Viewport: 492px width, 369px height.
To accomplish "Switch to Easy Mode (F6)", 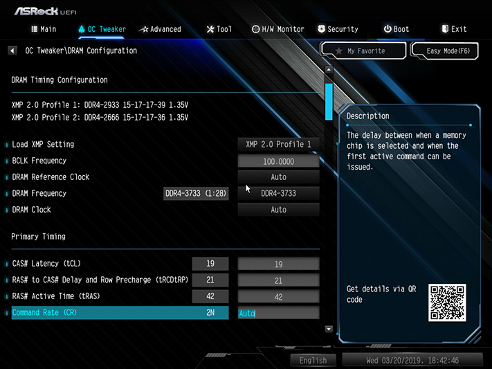I will 445,51.
